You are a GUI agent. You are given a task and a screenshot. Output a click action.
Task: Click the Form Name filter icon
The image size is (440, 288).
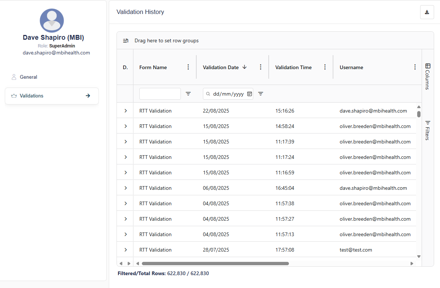pyautogui.click(x=188, y=94)
